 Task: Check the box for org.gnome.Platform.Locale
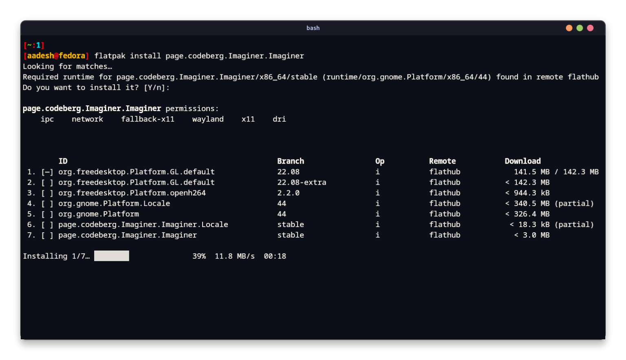click(x=47, y=203)
